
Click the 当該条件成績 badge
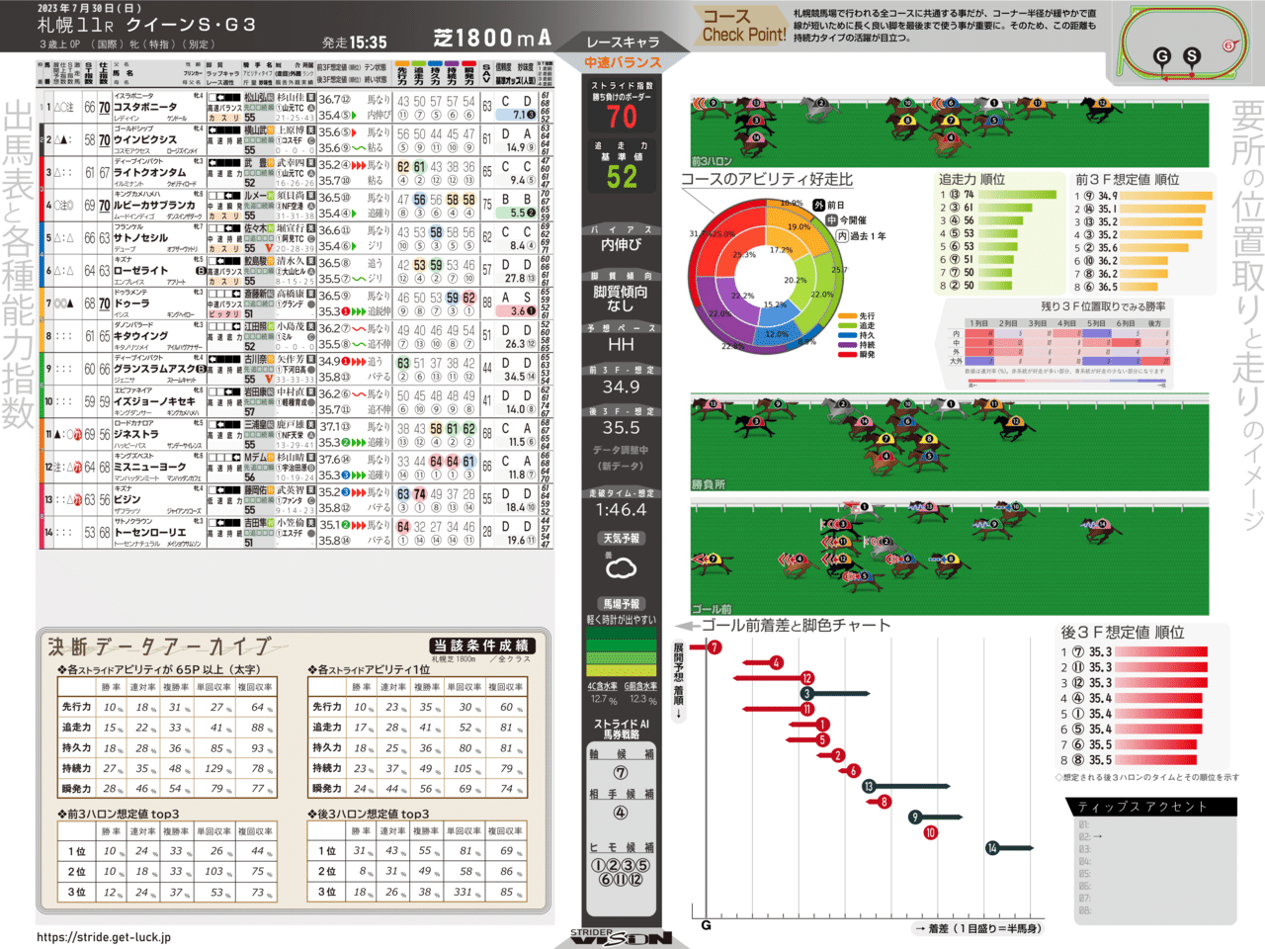[x=481, y=646]
